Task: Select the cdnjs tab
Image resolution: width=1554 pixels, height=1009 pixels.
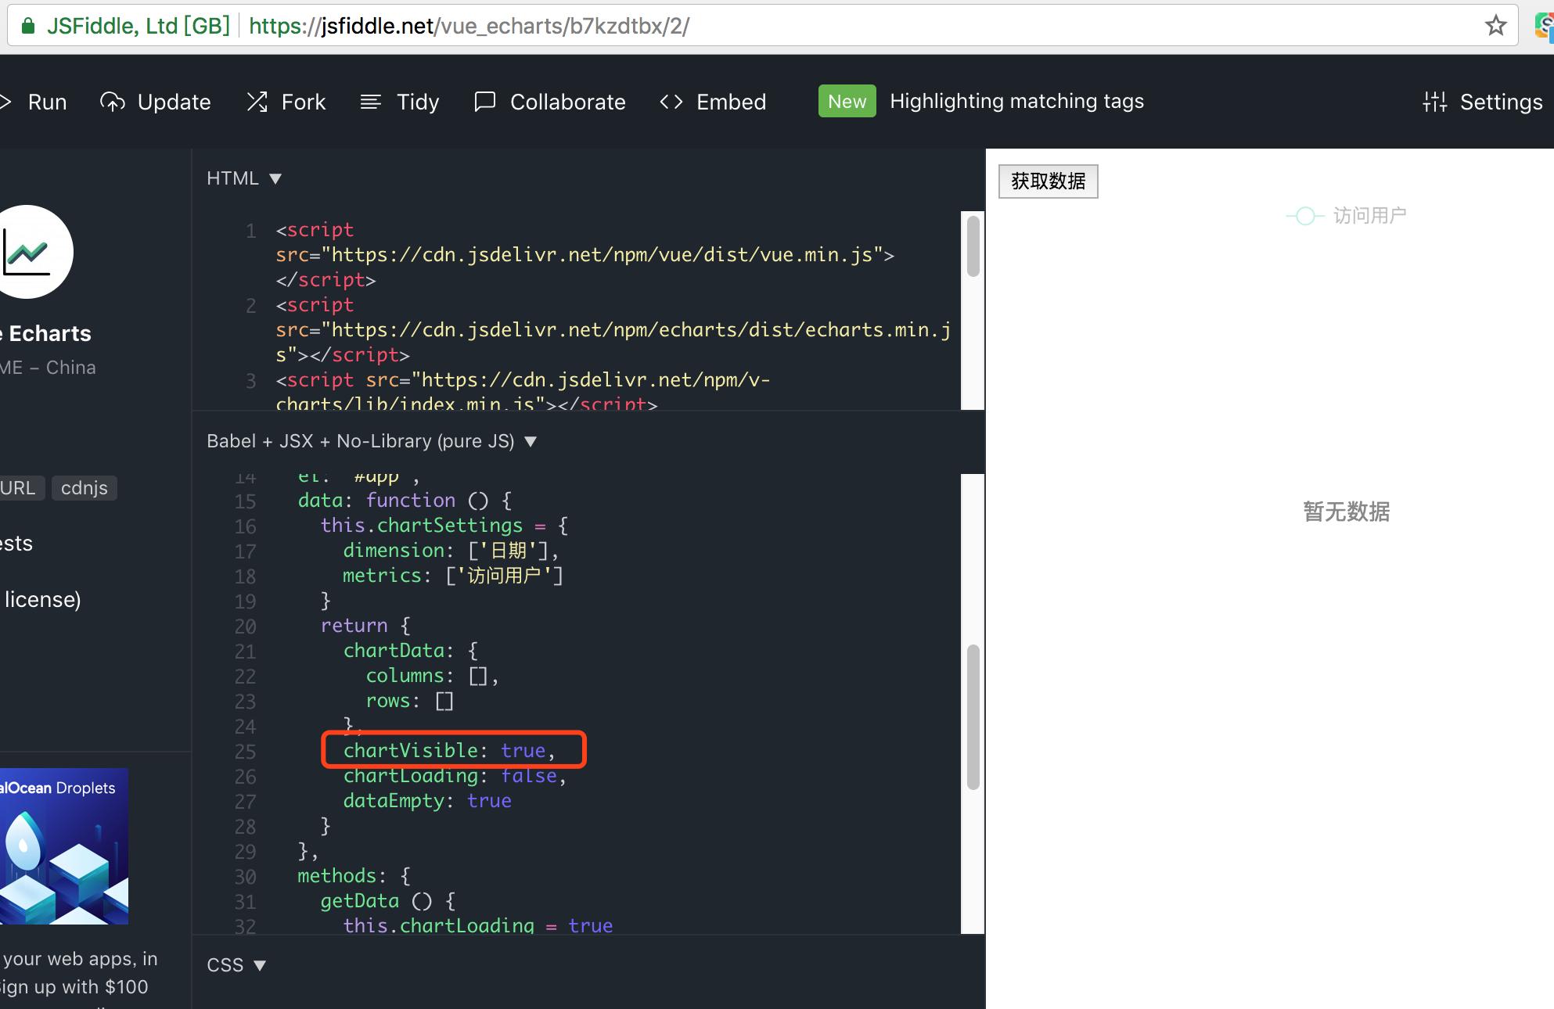Action: point(84,487)
